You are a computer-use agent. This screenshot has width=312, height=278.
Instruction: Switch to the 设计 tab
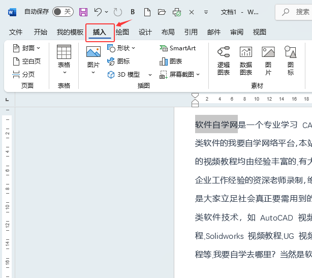pos(145,32)
